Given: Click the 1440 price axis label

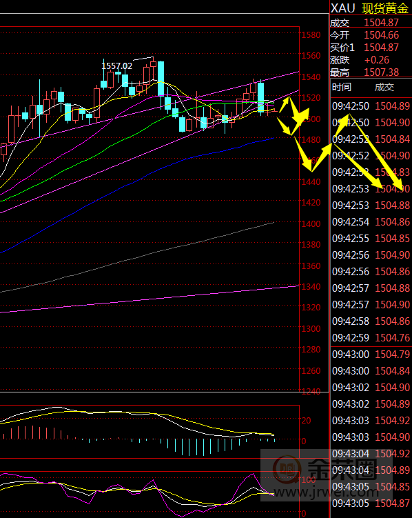Looking at the screenshot, I should pyautogui.click(x=311, y=181).
